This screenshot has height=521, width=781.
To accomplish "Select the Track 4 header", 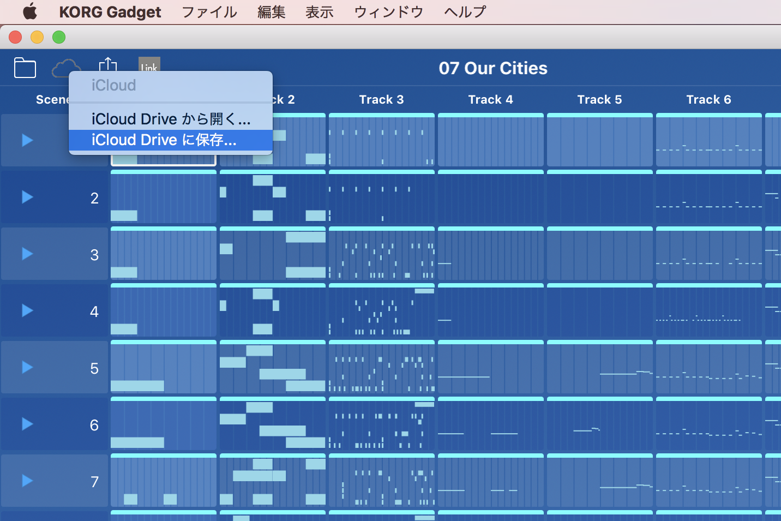I will [490, 99].
